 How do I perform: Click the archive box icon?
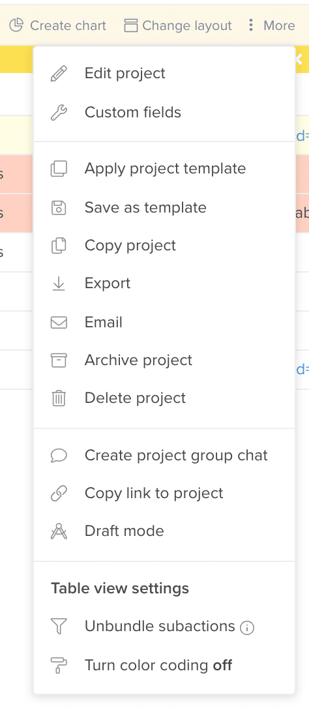[x=59, y=361]
